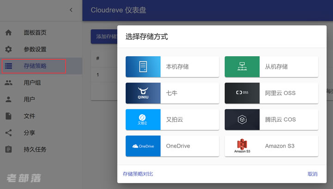The height and width of the screenshot is (189, 333).
Task: Click the list icon for 存储策略
Action: tap(8, 66)
